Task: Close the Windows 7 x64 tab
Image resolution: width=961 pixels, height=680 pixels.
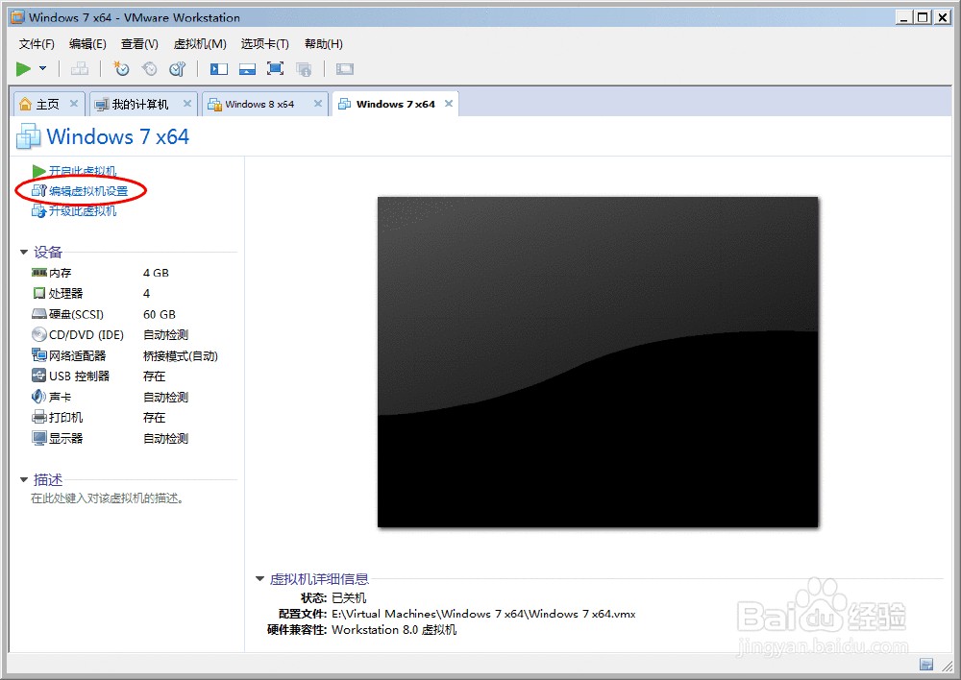Action: (449, 104)
